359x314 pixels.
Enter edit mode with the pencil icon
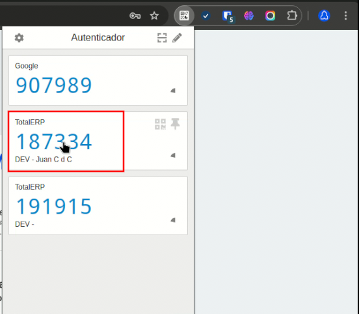tap(177, 38)
